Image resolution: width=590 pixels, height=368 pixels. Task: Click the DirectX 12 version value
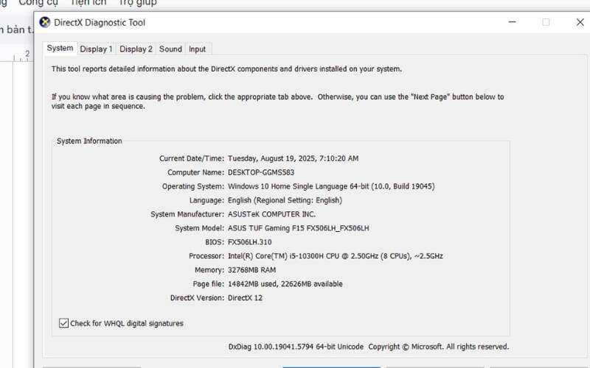tap(245, 298)
